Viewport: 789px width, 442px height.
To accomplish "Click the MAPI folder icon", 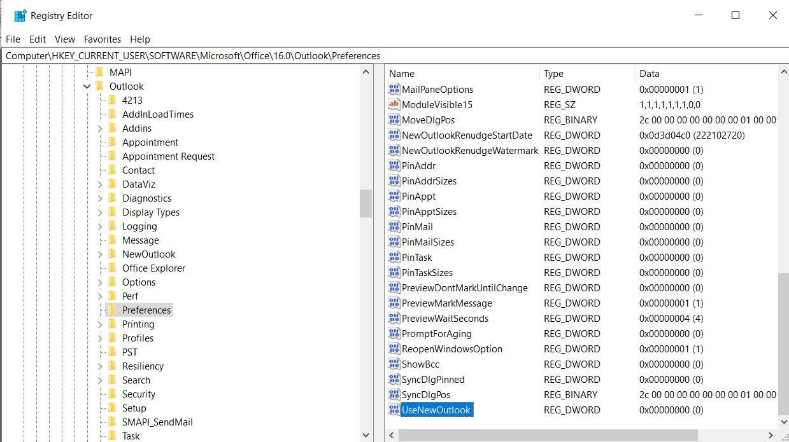I will pyautogui.click(x=99, y=73).
